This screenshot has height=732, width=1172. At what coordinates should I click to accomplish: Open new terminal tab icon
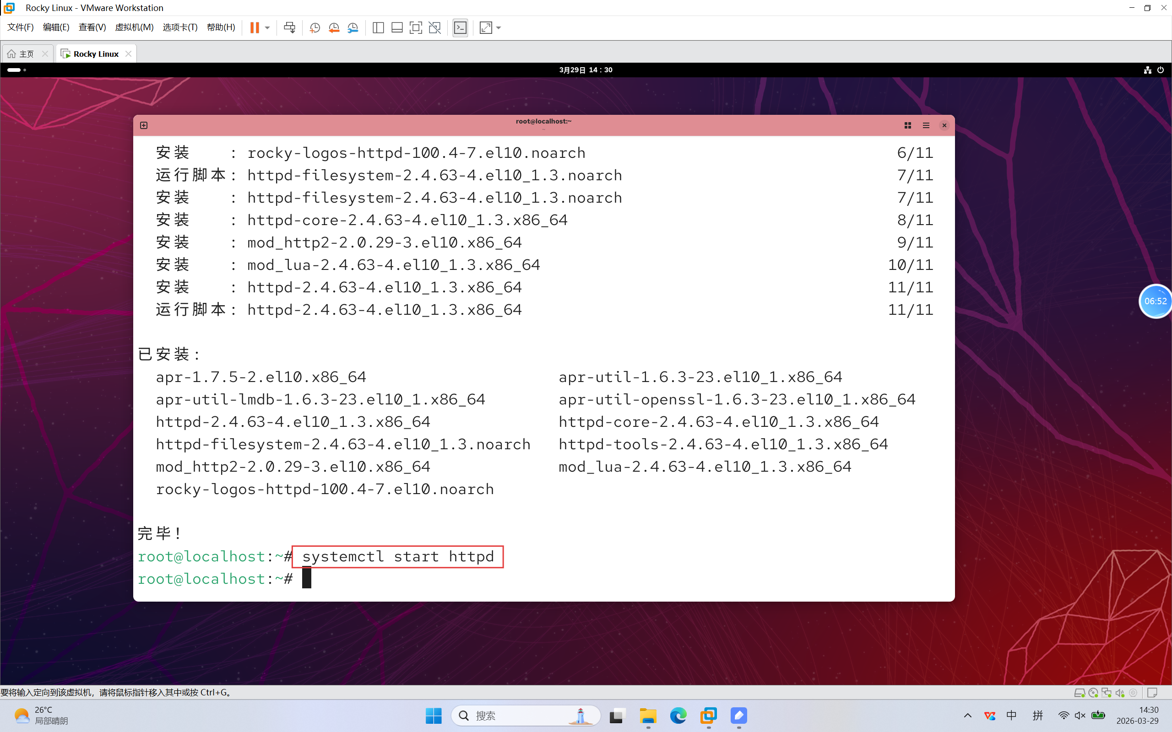pos(144,125)
